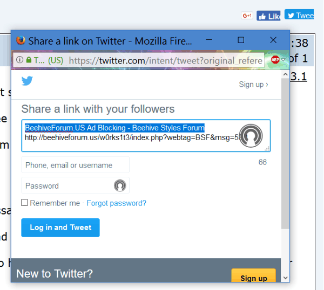The image size is (324, 290).
Task: Click the Tweet button on the forum page
Action: [299, 15]
